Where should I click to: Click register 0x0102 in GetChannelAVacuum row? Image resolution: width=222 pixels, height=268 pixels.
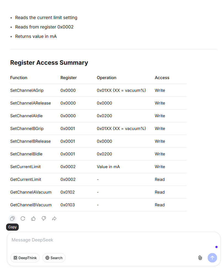click(67, 192)
